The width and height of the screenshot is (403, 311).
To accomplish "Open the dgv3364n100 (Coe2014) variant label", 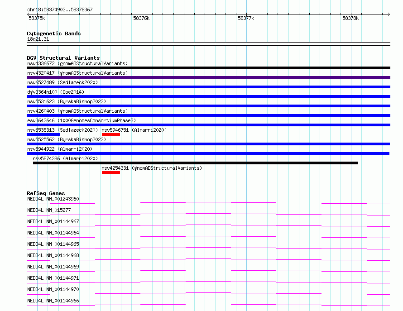I will [56, 92].
